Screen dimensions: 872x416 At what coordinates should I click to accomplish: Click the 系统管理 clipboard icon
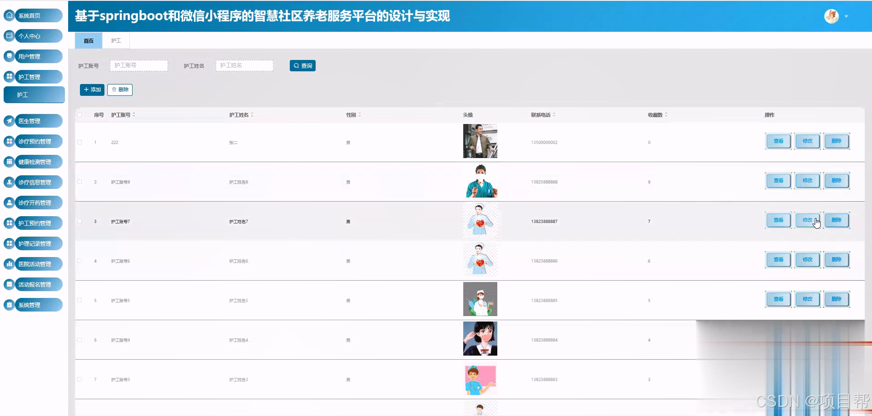tap(9, 304)
